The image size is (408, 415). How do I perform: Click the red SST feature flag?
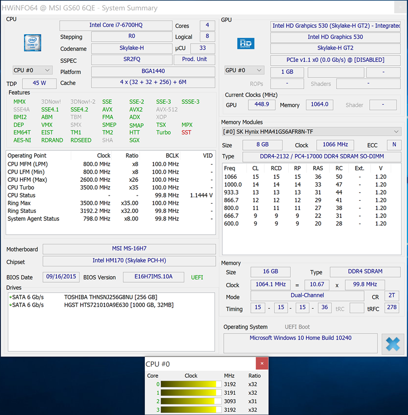(x=186, y=132)
